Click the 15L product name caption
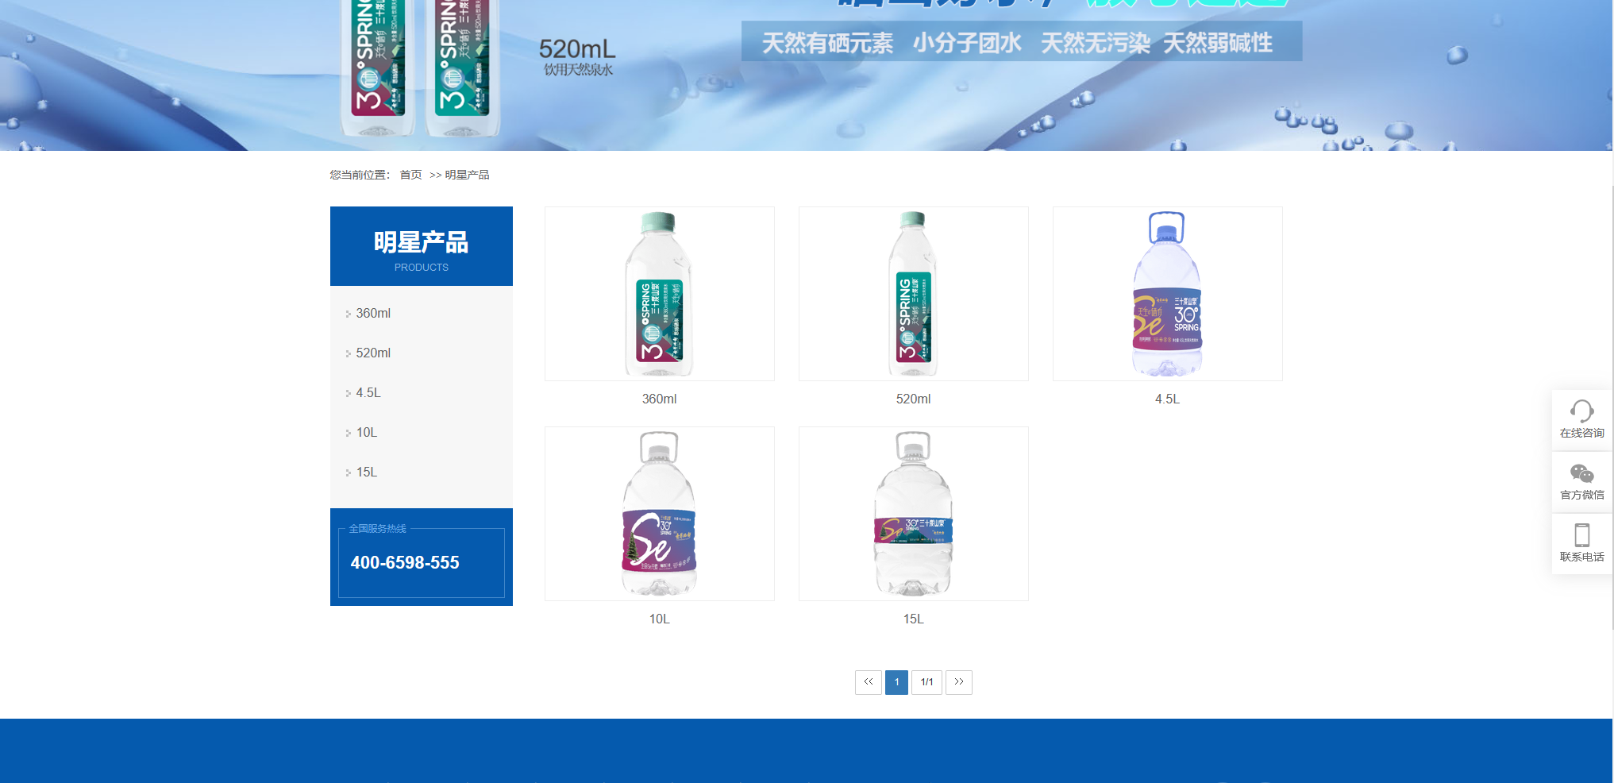The image size is (1614, 783). tap(913, 619)
